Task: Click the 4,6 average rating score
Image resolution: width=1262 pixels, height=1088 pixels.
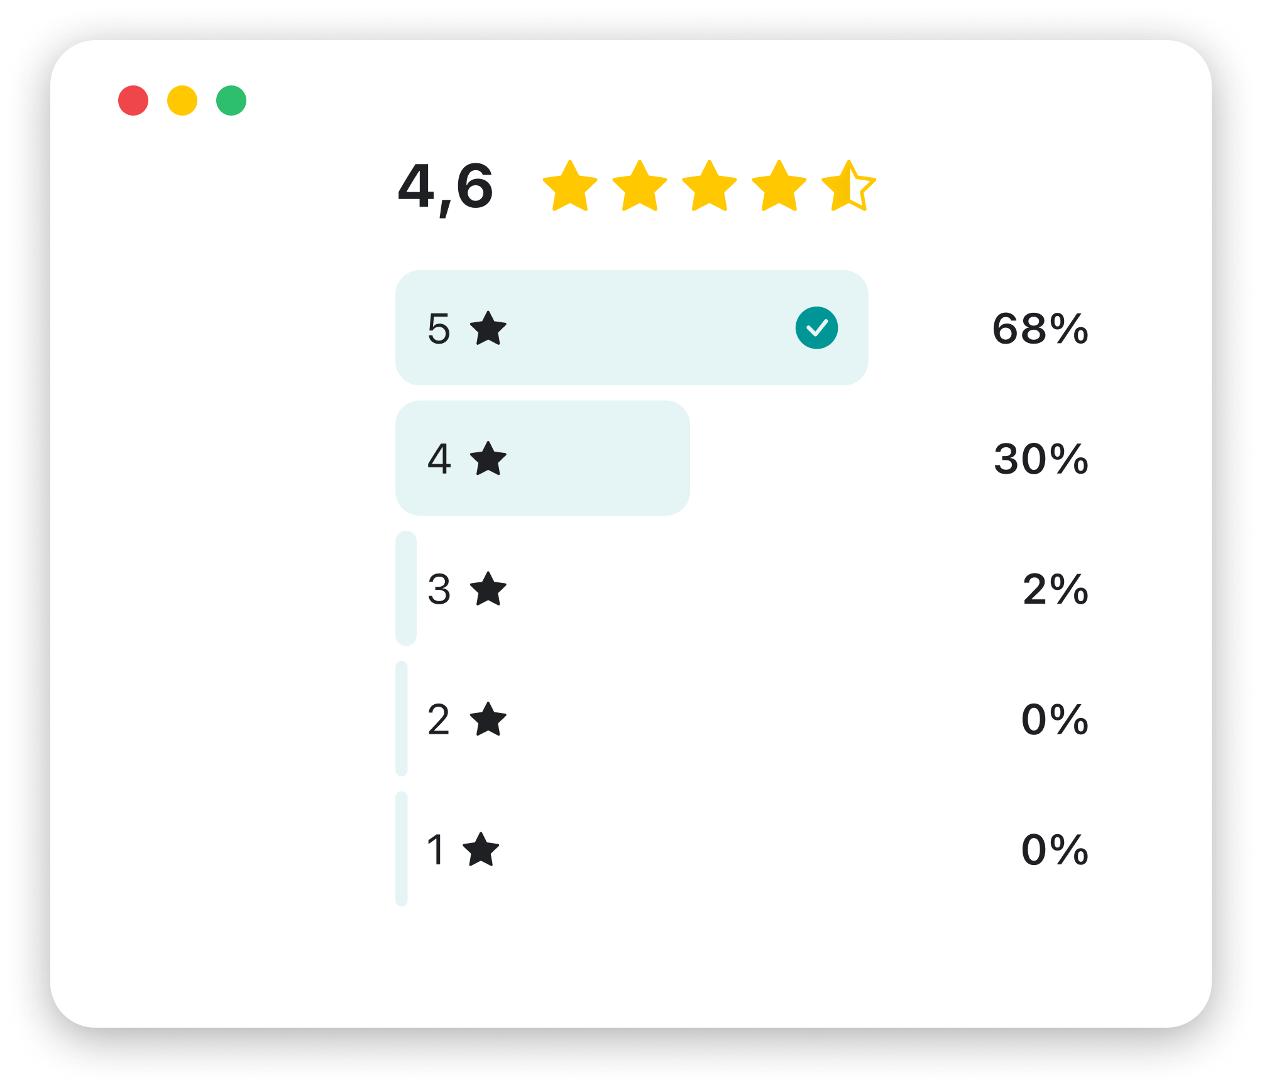Action: pyautogui.click(x=446, y=187)
